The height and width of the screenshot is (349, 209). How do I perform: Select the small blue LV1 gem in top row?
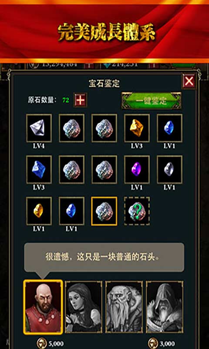click(170, 128)
